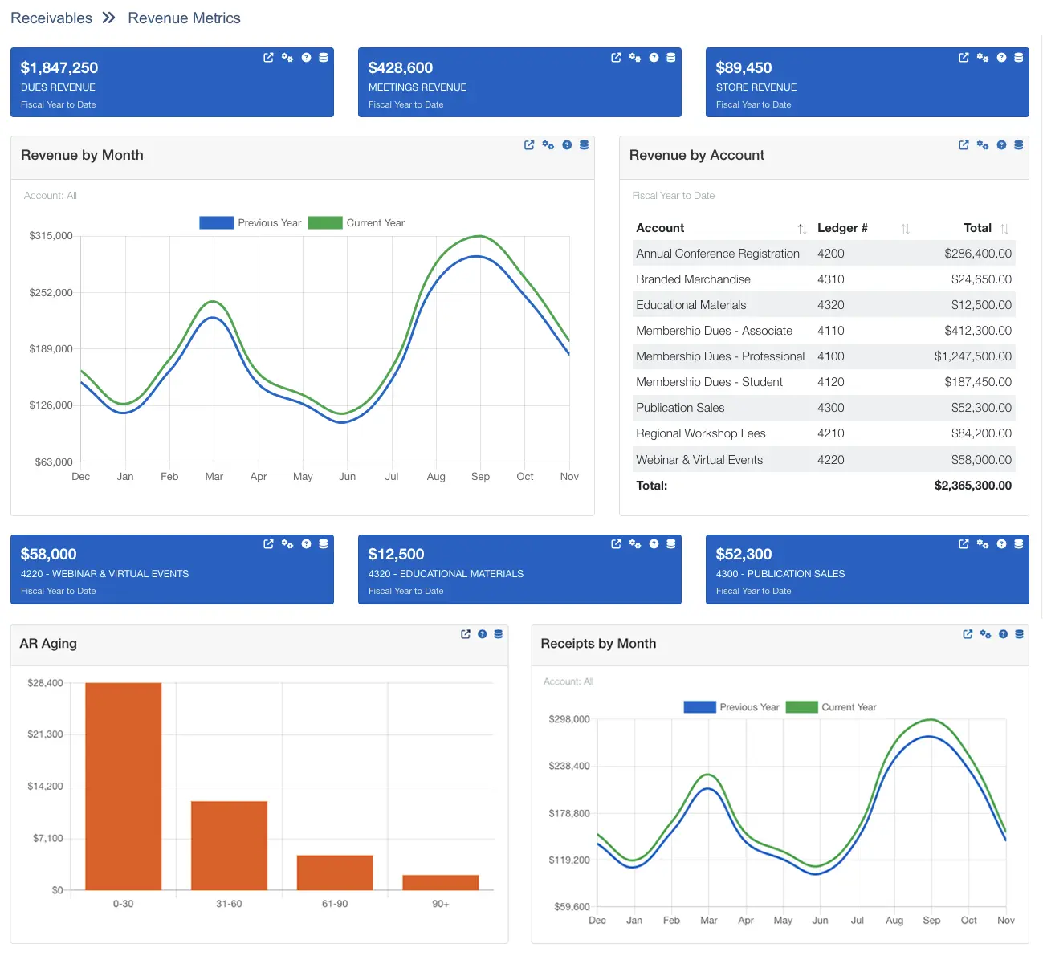Show help for the AR Aging chart

(x=482, y=633)
